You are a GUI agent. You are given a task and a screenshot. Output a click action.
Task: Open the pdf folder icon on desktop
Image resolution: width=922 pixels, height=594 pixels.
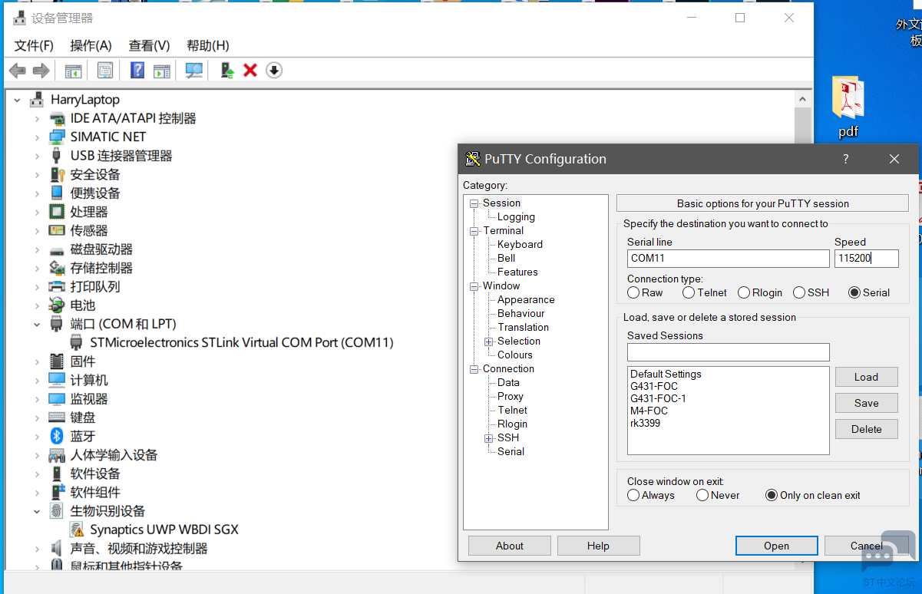coord(848,98)
